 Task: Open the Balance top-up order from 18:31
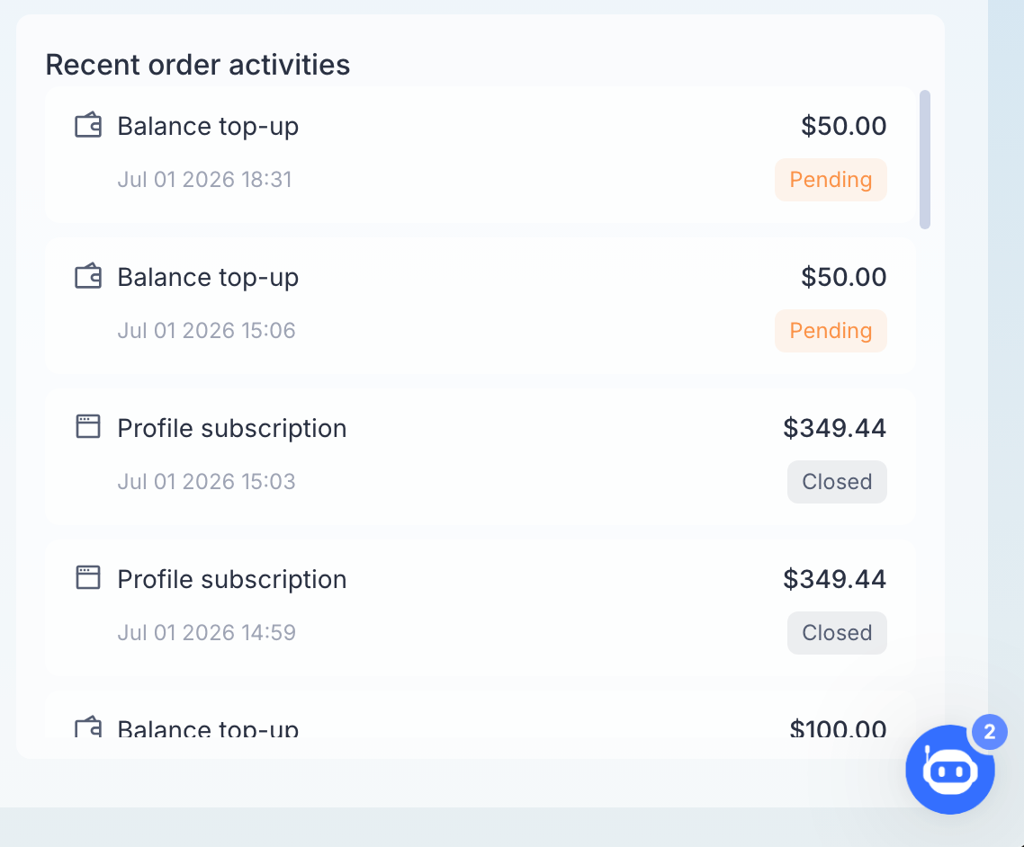tap(480, 156)
